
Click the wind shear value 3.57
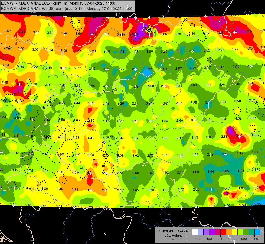click(194, 120)
